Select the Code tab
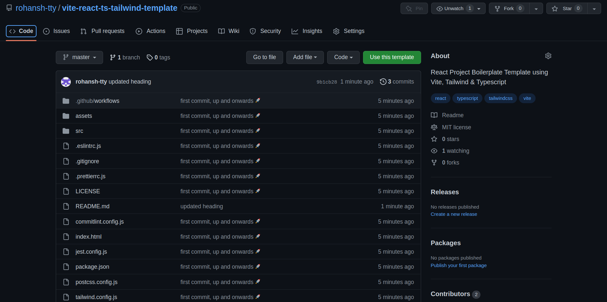This screenshot has height=302, width=607. coord(21,31)
